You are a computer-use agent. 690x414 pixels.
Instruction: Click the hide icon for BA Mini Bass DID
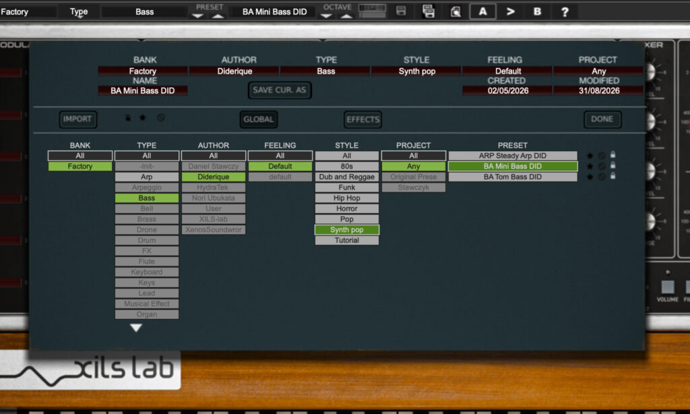click(602, 166)
